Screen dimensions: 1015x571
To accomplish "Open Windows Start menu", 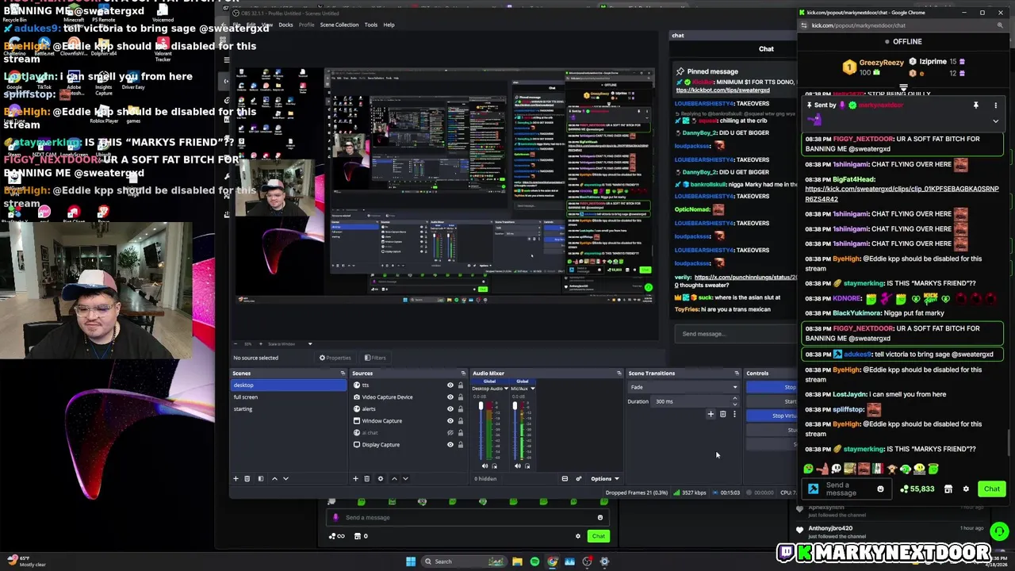I will 411,561.
